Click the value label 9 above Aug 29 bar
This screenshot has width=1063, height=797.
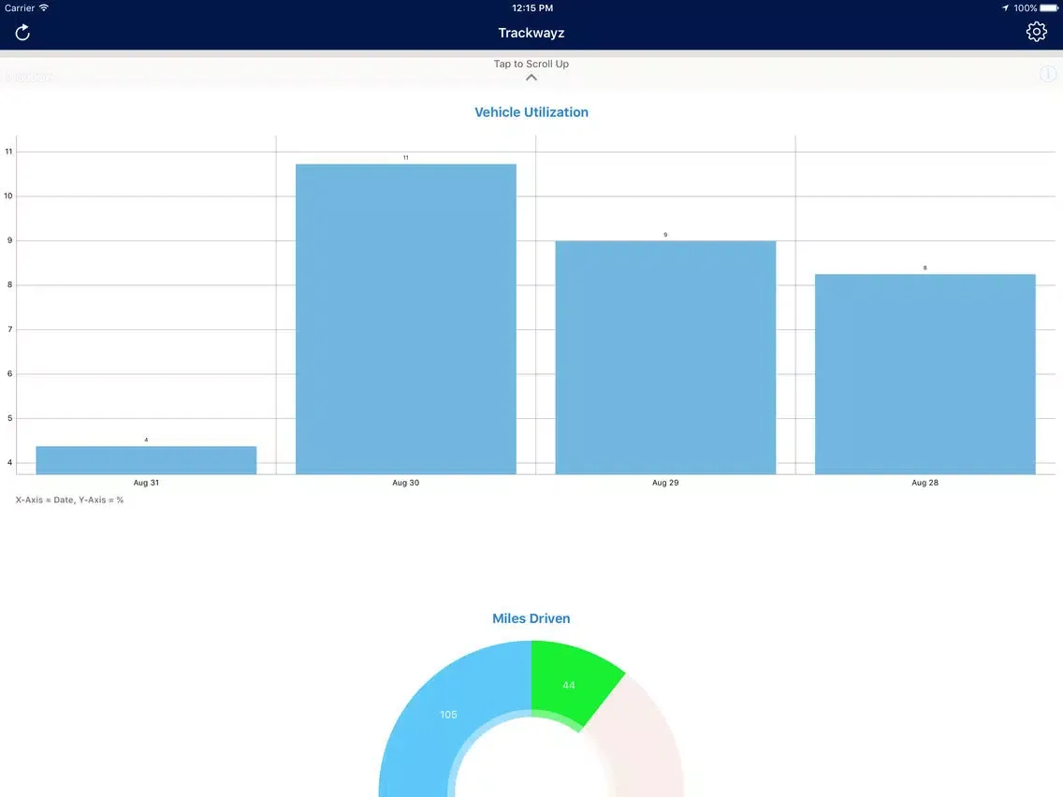coord(665,235)
